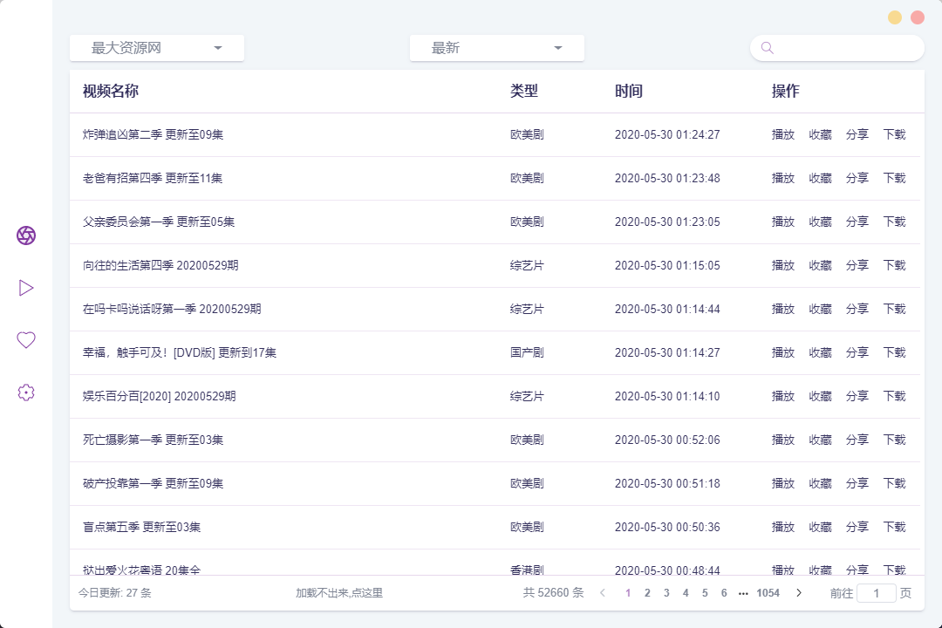This screenshot has width=942, height=628.
Task: Play 炸弹追凶第二季 using 播放
Action: coord(783,134)
